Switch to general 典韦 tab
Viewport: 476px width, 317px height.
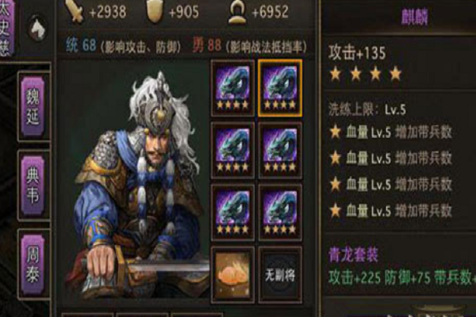[33, 185]
